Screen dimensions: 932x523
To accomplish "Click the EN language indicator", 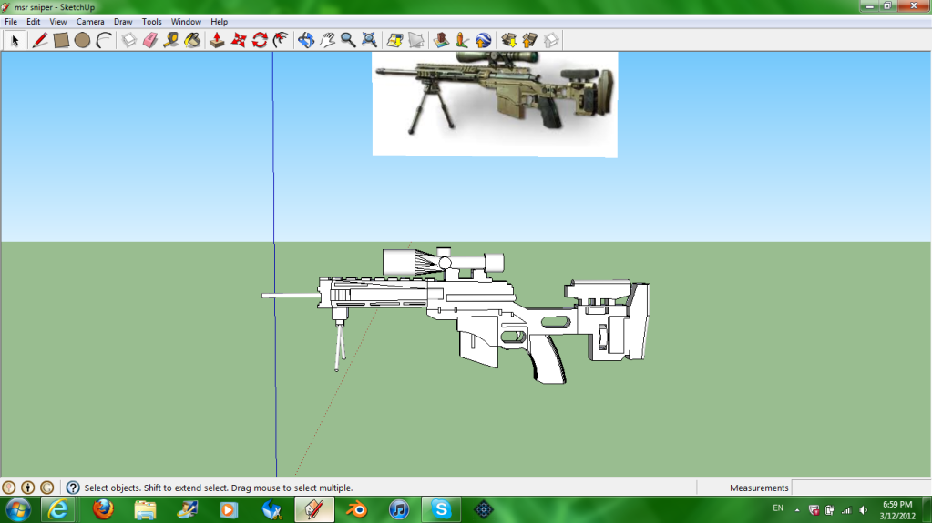I will tap(778, 508).
